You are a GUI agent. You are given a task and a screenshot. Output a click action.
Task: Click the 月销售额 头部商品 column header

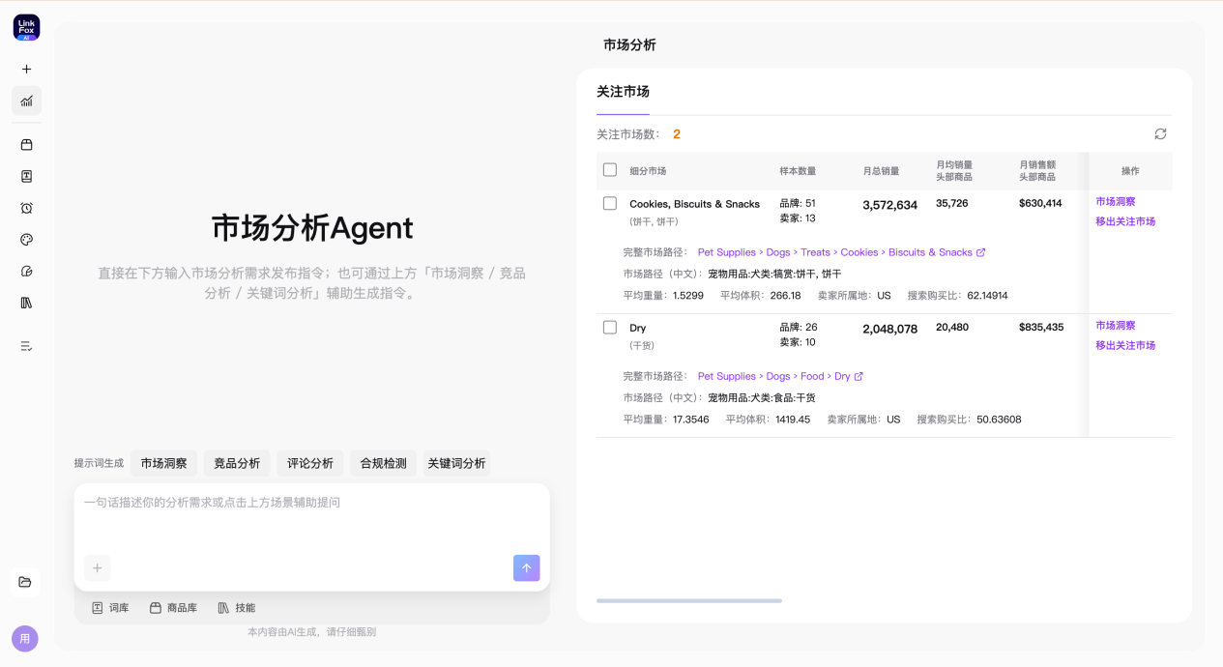tap(1037, 171)
